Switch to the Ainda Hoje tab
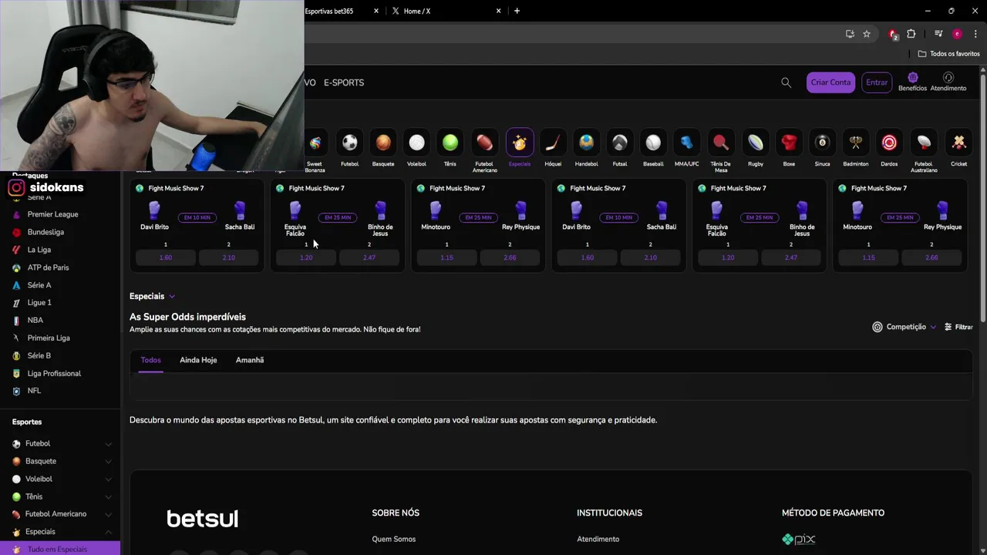Viewport: 987px width, 555px height. pos(198,360)
